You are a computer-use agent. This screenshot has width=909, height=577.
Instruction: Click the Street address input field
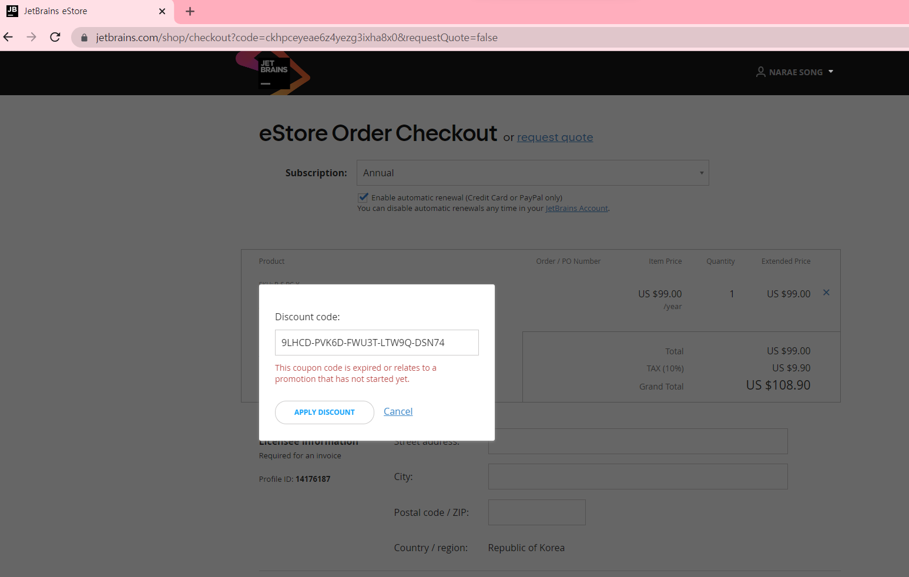[x=638, y=441]
